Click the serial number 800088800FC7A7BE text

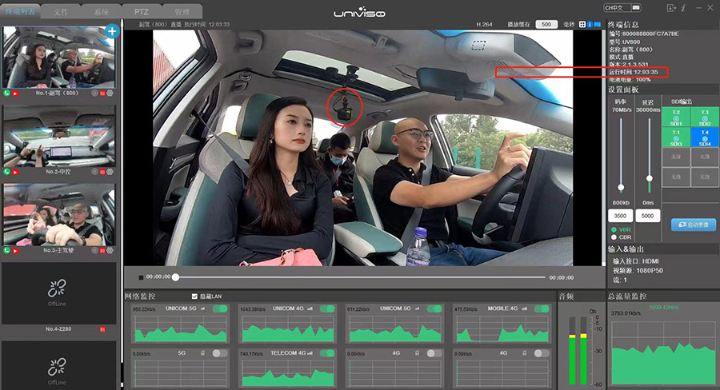(x=650, y=34)
